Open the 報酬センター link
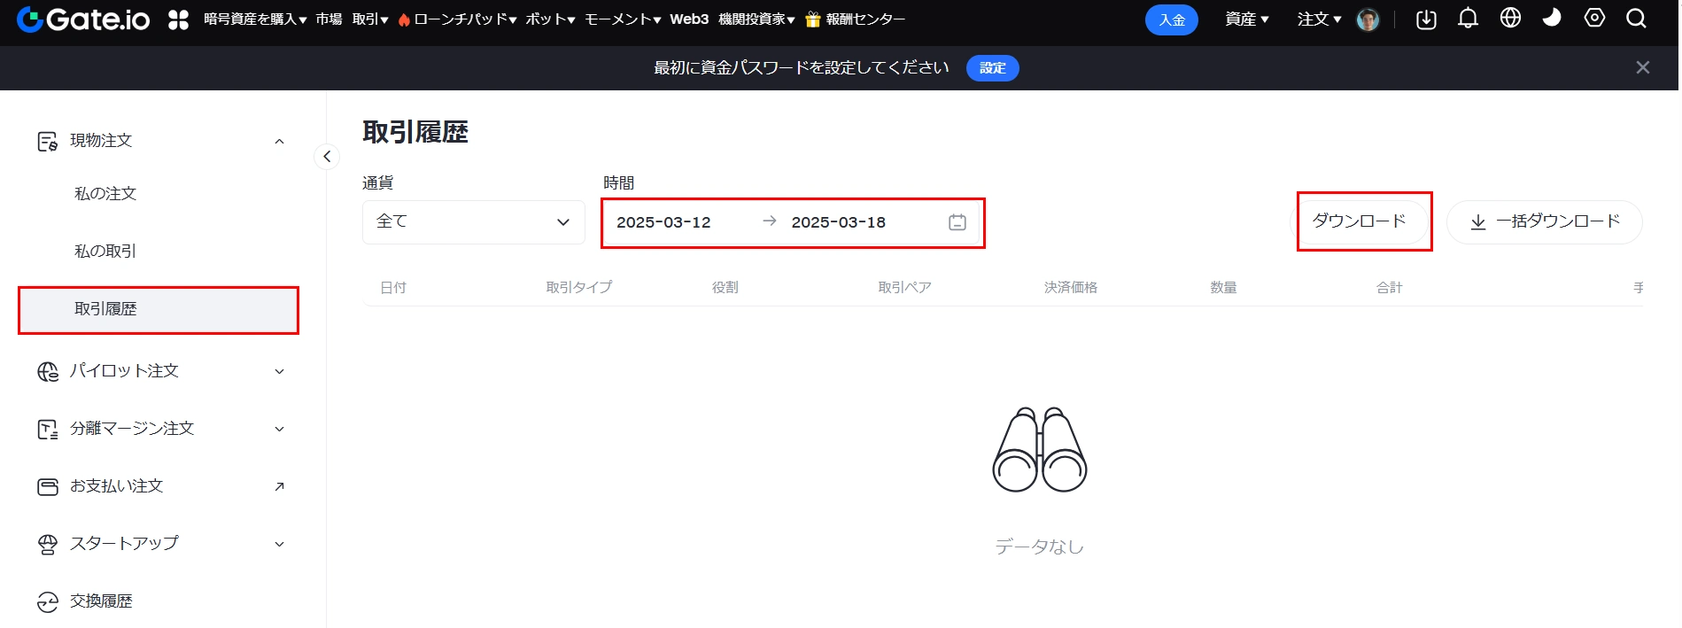The width and height of the screenshot is (1682, 628). 865,19
